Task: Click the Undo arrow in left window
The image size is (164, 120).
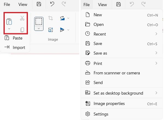Action: click(x=52, y=4)
